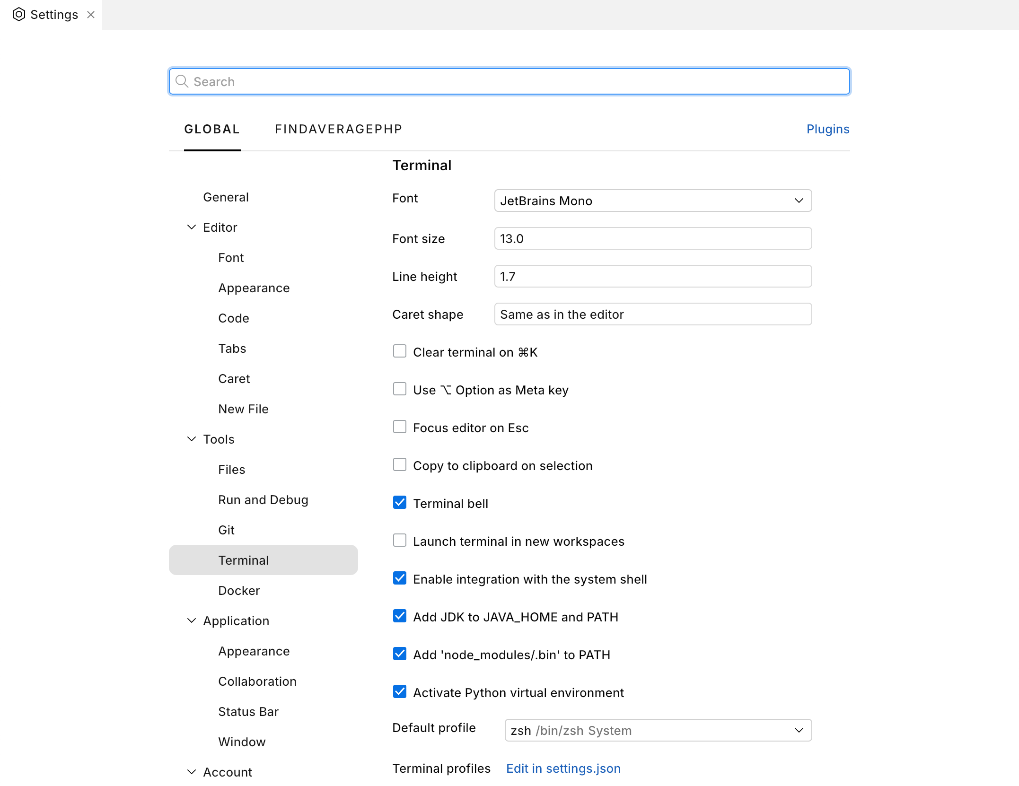Screen dimensions: 1019x786
Task: Click the Settings gear icon on the tab
Action: [x=19, y=15]
